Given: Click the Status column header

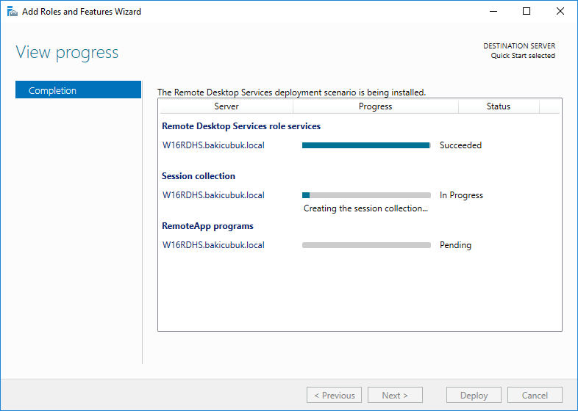Looking at the screenshot, I should [499, 106].
